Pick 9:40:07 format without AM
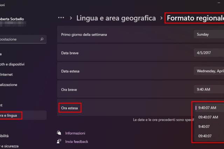 (204, 126)
